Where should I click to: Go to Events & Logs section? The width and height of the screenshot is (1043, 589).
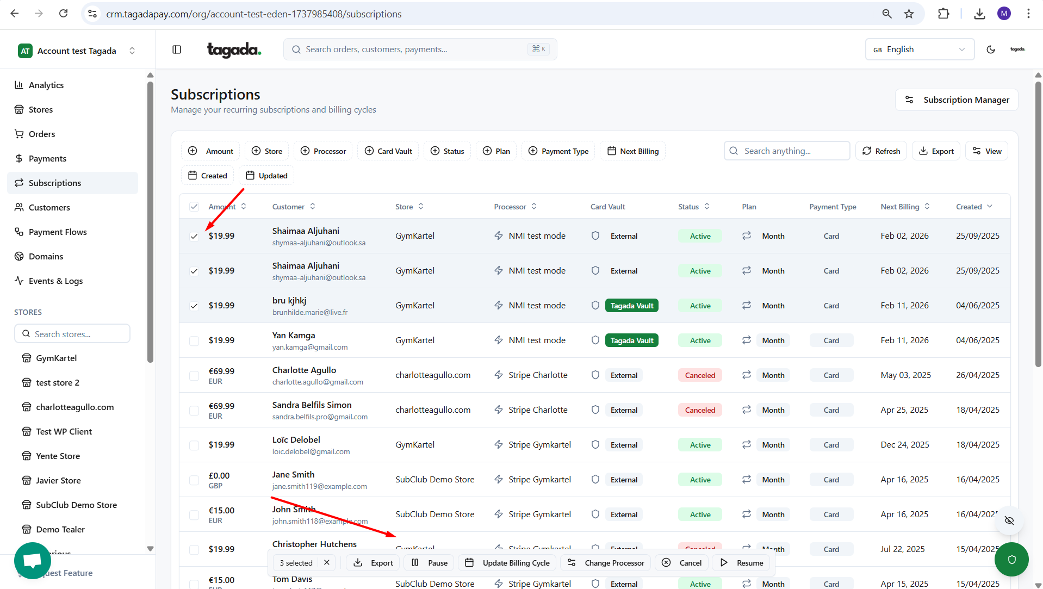pos(55,281)
